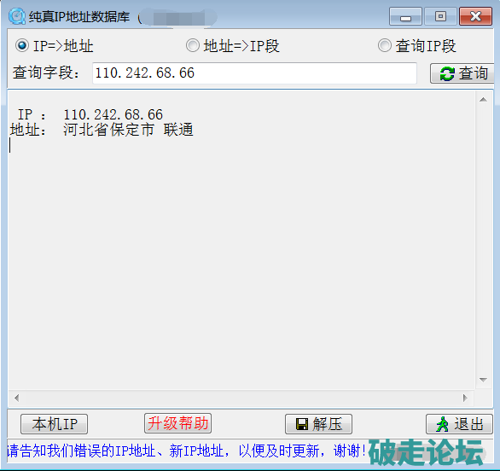This screenshot has width=500, height=471.
Task: Select the 地址=>IP段 radio option
Action: pyautogui.click(x=193, y=45)
